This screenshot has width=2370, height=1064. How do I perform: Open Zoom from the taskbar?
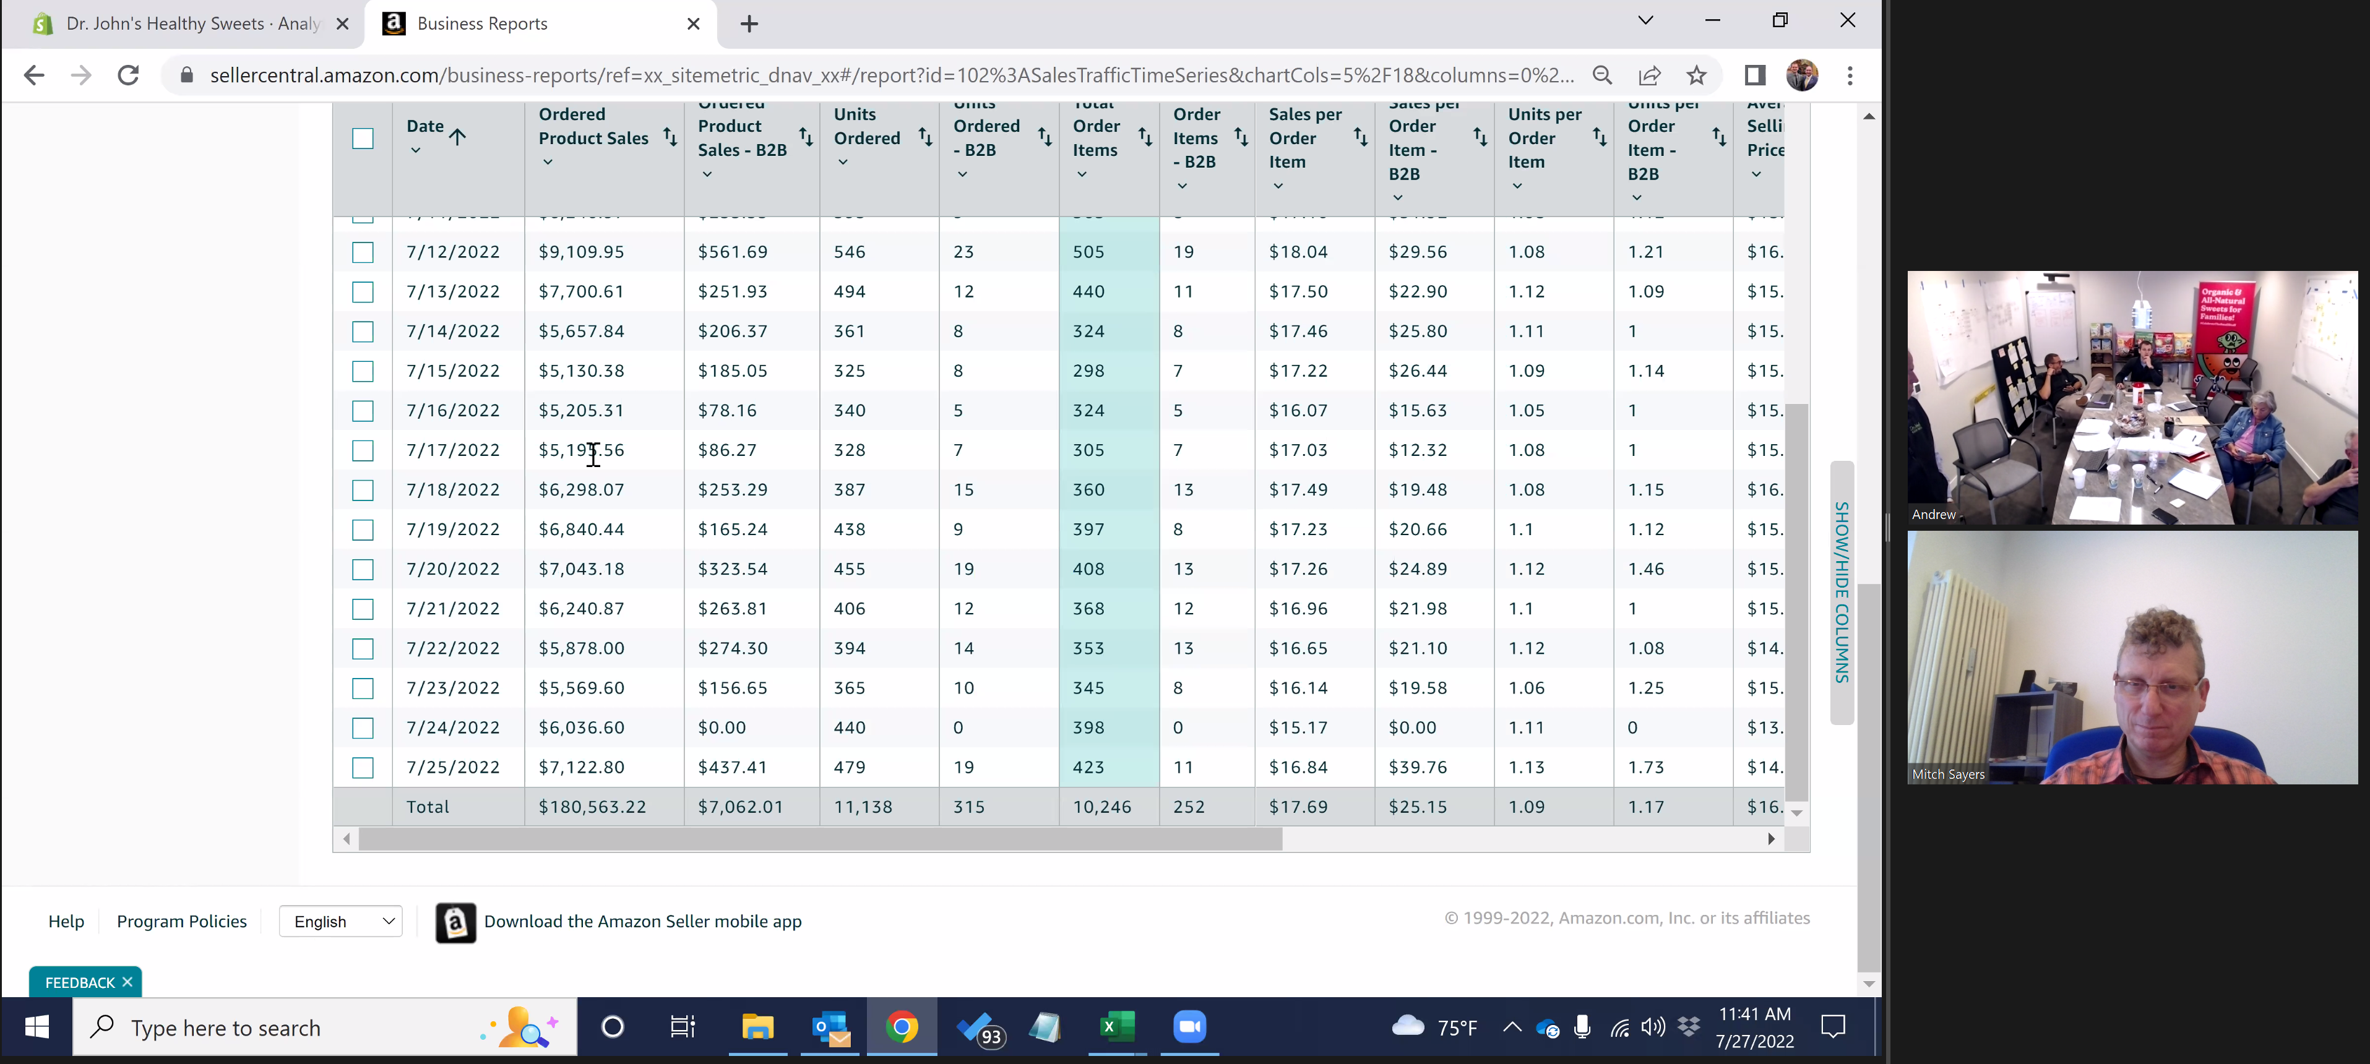[1189, 1026]
